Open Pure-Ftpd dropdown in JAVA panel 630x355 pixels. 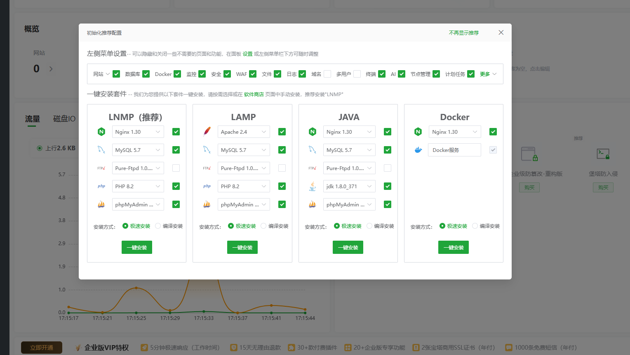tap(349, 168)
